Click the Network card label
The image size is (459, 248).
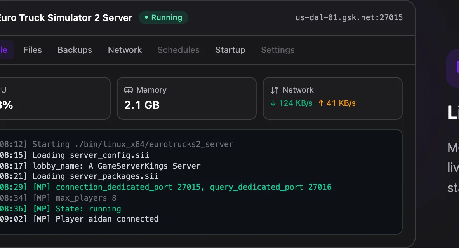click(x=298, y=90)
